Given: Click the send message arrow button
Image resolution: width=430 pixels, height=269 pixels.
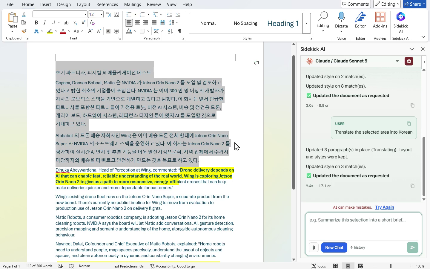Looking at the screenshot, I should (412, 247).
